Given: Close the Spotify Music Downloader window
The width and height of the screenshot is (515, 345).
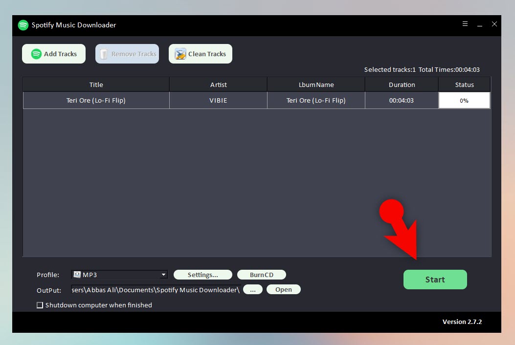Looking at the screenshot, I should 494,24.
